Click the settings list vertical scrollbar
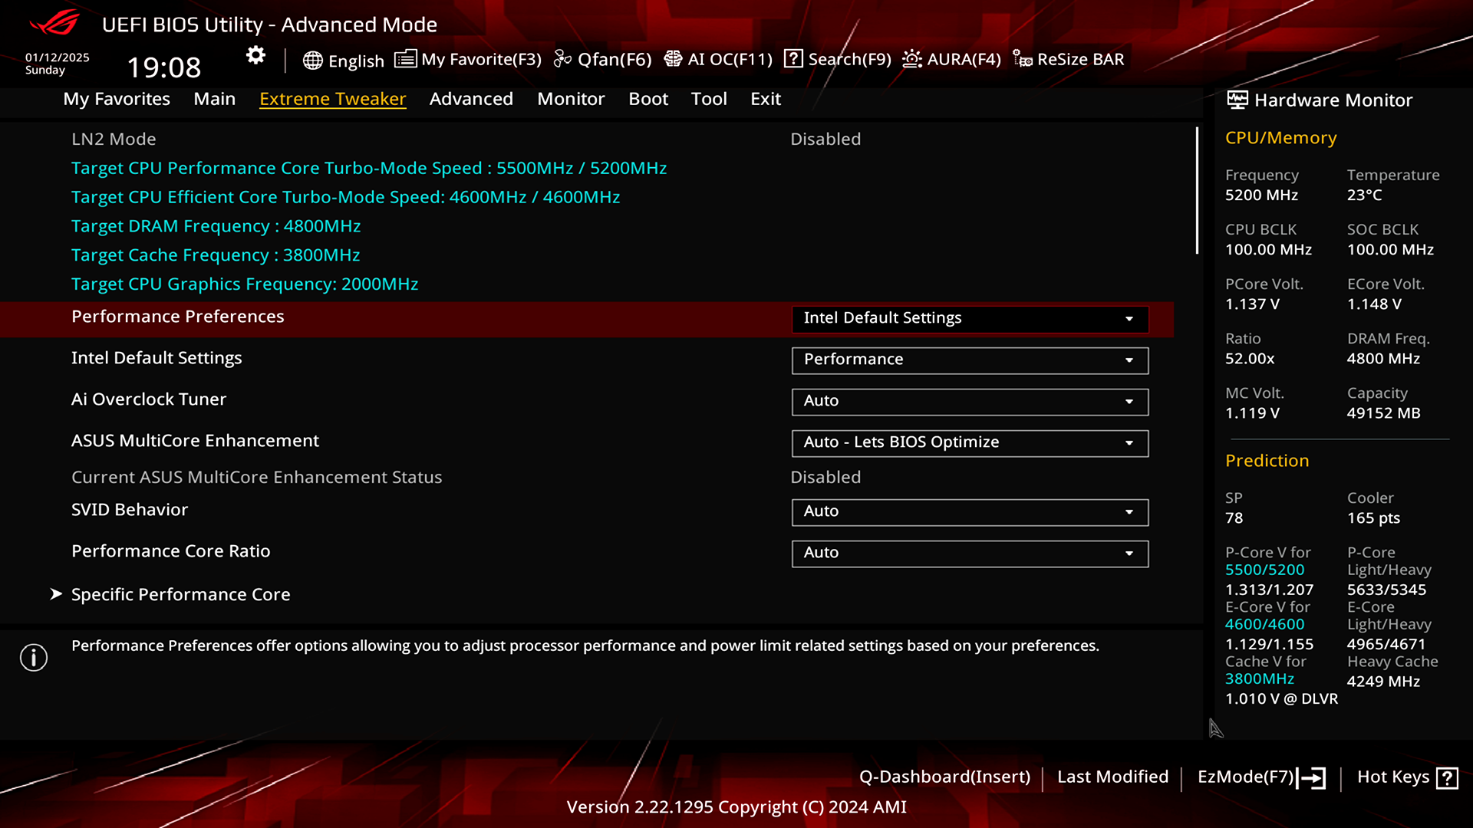This screenshot has height=828, width=1473. coord(1197,192)
